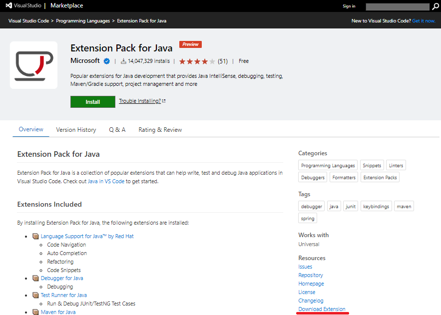Screen dimensions: 441x315
Task: Click the Java coffee cup extension logo
Action: (x=34, y=65)
